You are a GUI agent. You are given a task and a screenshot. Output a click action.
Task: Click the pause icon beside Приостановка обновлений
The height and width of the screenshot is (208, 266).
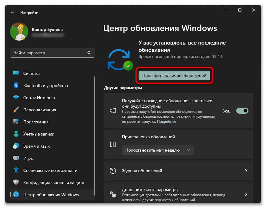click(113, 144)
